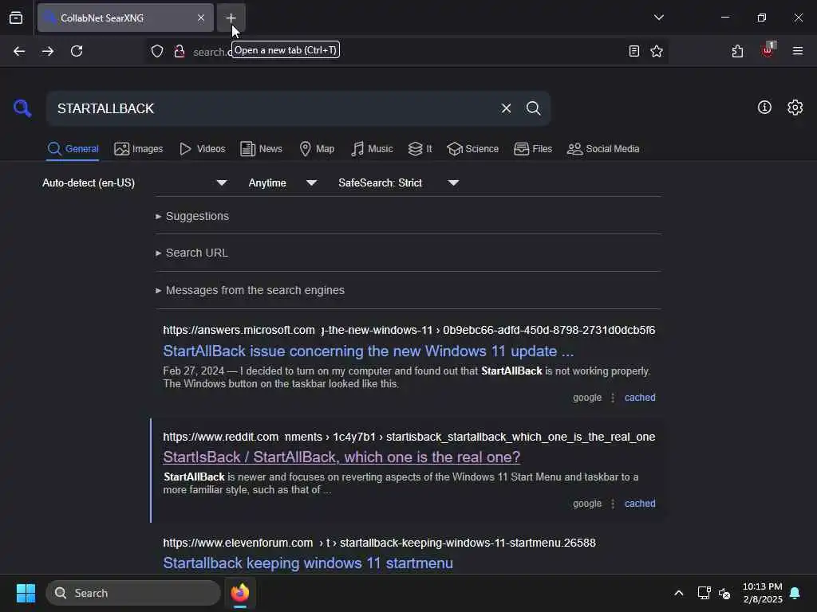This screenshot has width=817, height=612.
Task: Go back to the previous page
Action: pyautogui.click(x=19, y=51)
